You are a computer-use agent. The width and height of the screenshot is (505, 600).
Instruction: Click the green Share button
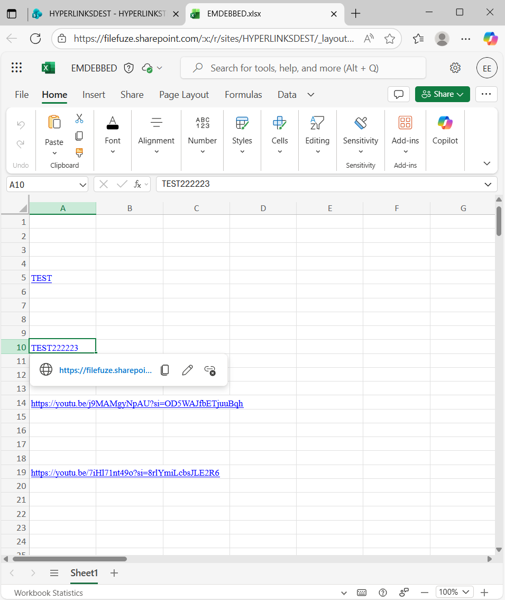coord(442,94)
